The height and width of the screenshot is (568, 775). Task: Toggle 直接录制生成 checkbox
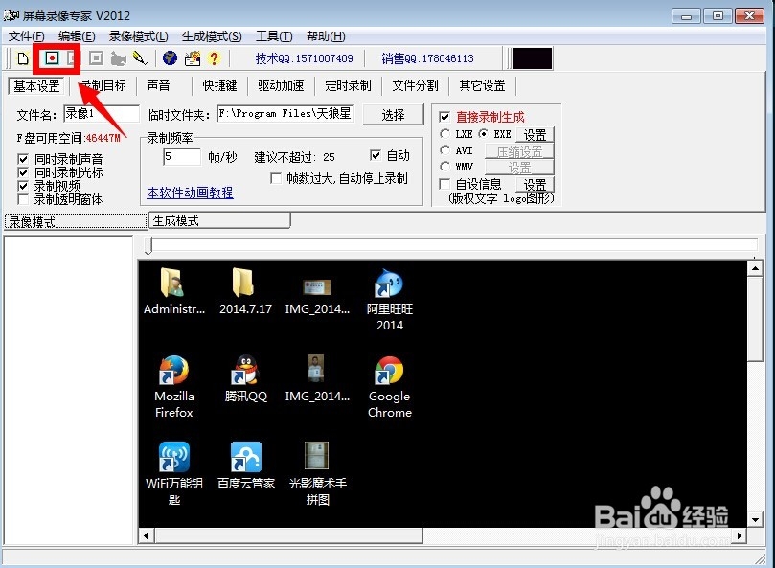[444, 117]
